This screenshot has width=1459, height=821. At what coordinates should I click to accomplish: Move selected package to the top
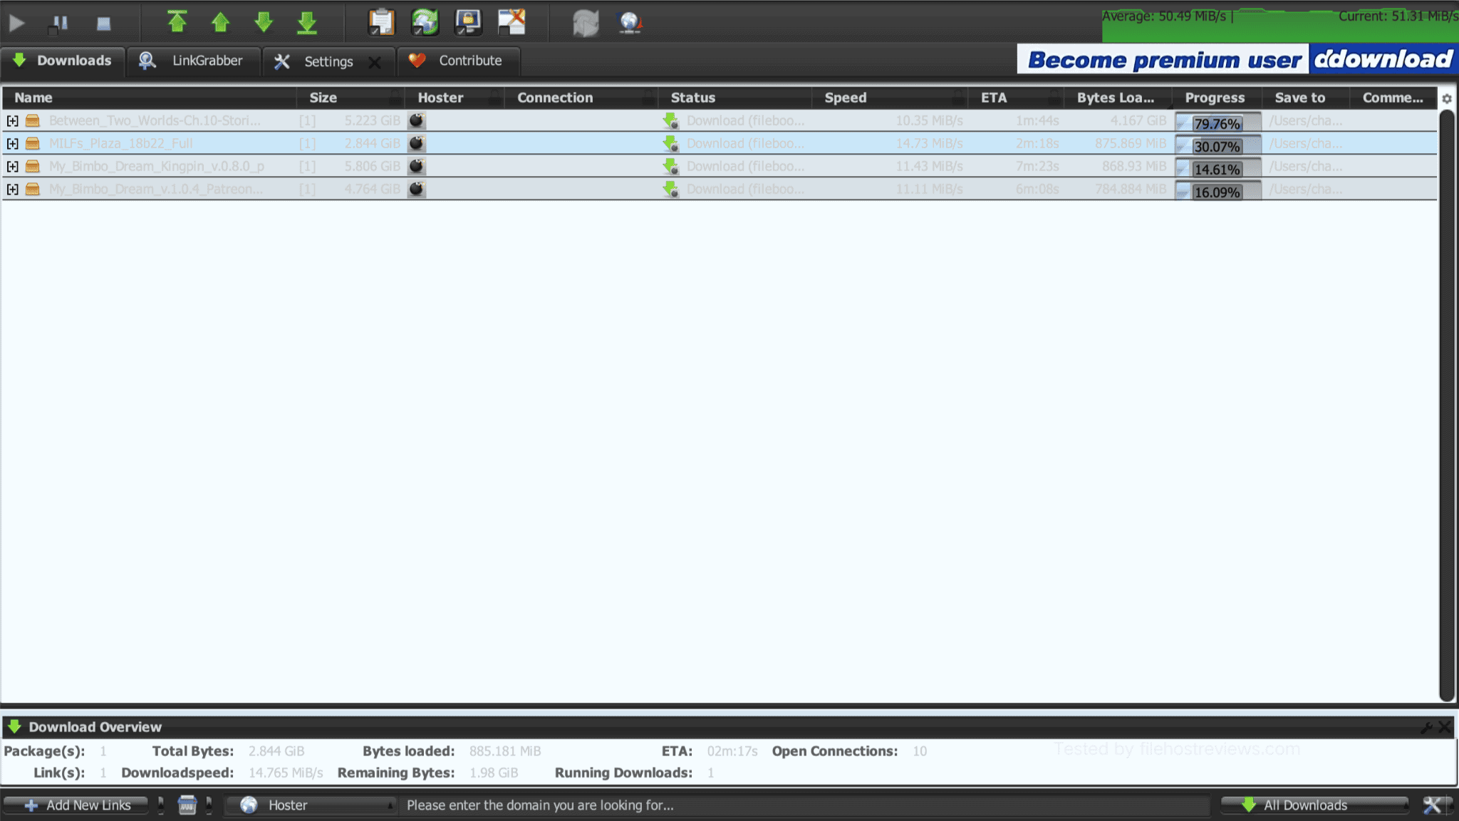pos(177,22)
